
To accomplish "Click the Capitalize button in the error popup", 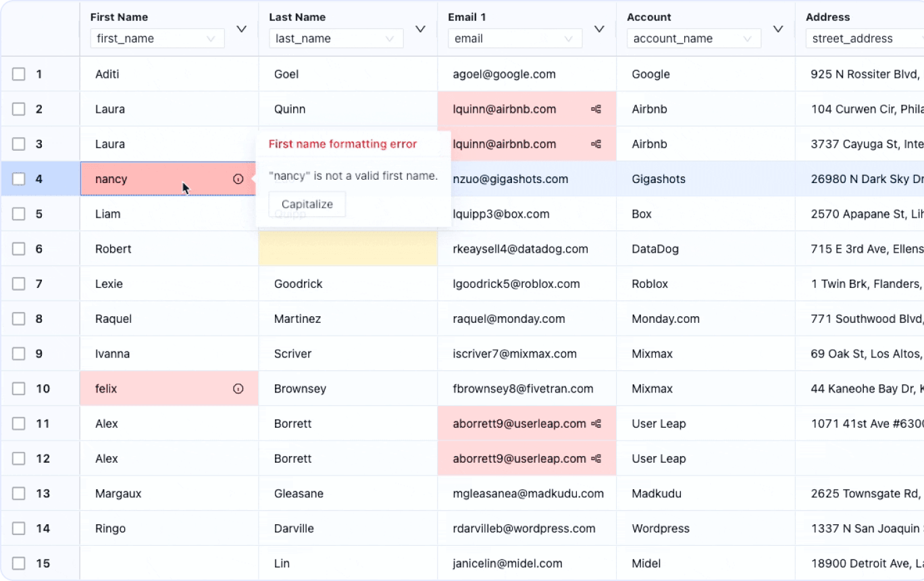I will (307, 204).
